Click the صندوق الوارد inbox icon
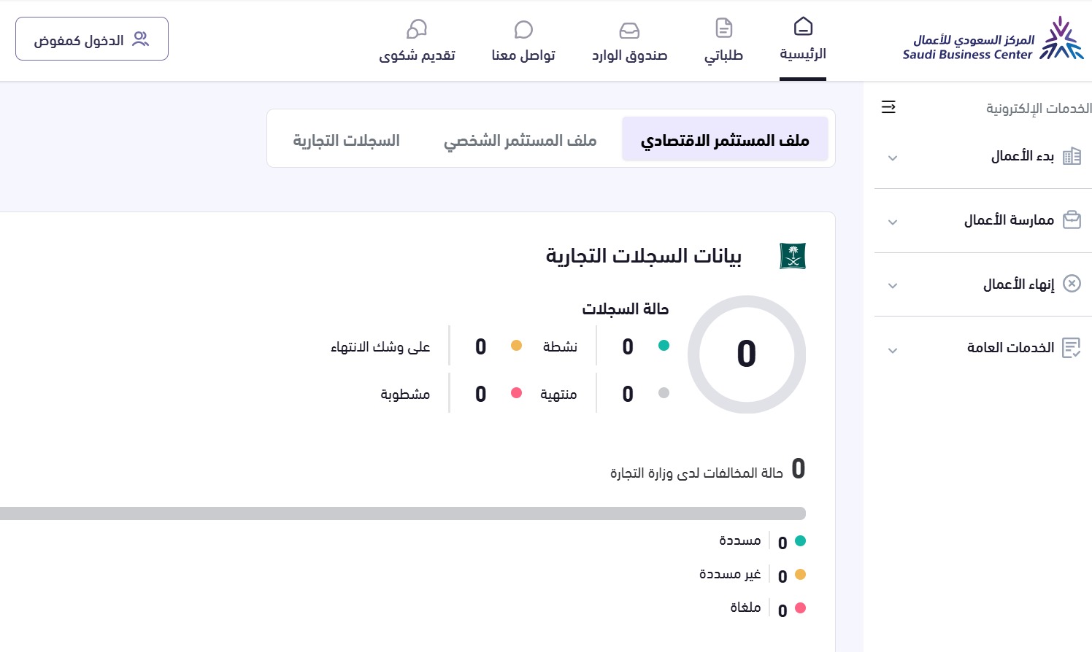 (629, 30)
